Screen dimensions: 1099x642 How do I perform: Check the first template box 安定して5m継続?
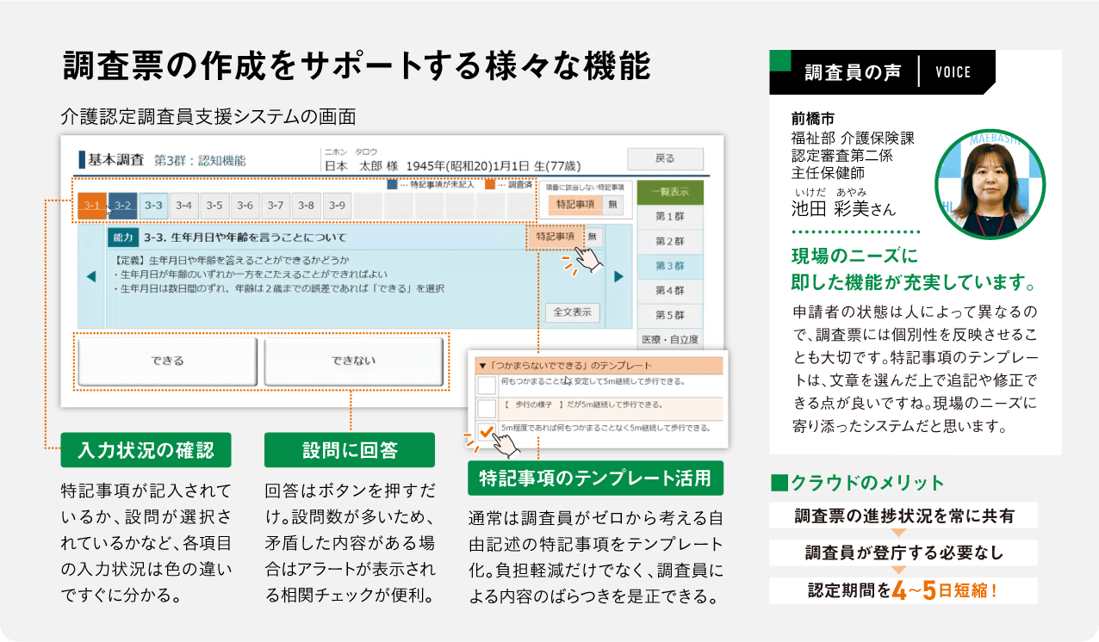[x=487, y=384]
